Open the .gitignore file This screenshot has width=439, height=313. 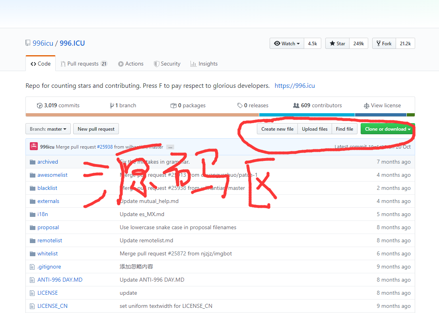(49, 267)
